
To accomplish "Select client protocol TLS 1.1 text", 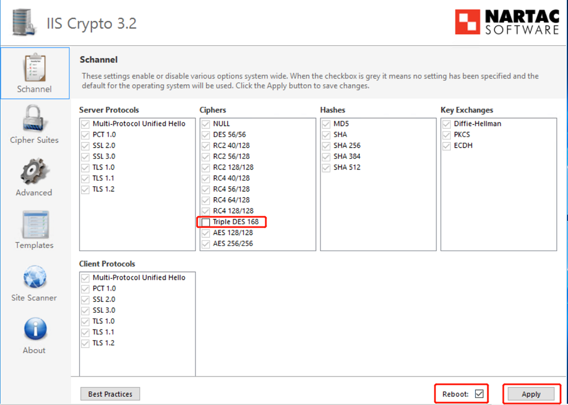I will (104, 332).
